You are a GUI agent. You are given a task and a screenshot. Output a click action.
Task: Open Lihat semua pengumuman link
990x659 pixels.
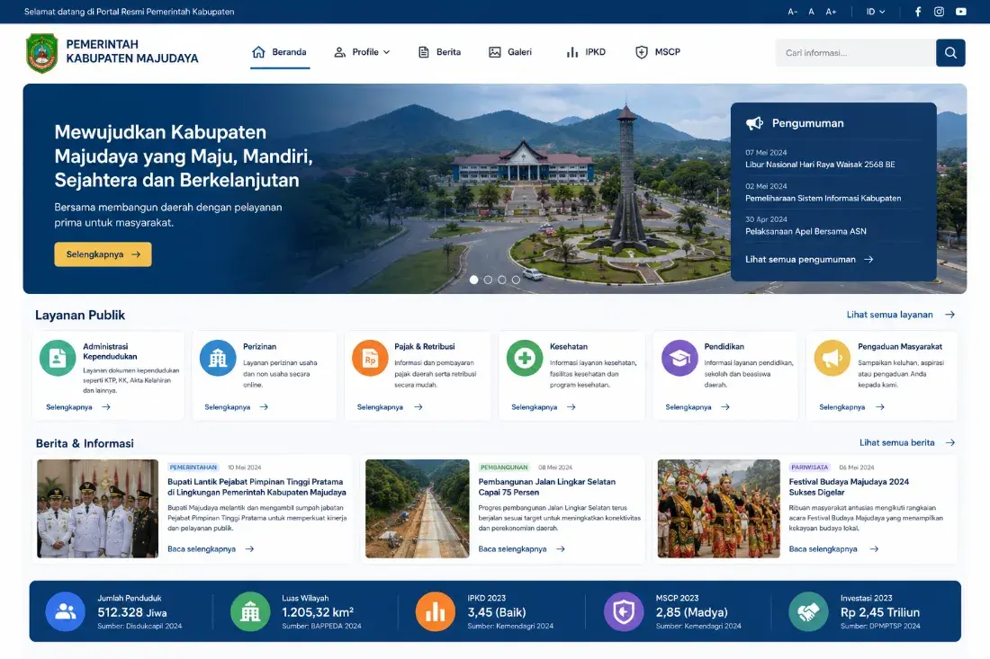(809, 259)
